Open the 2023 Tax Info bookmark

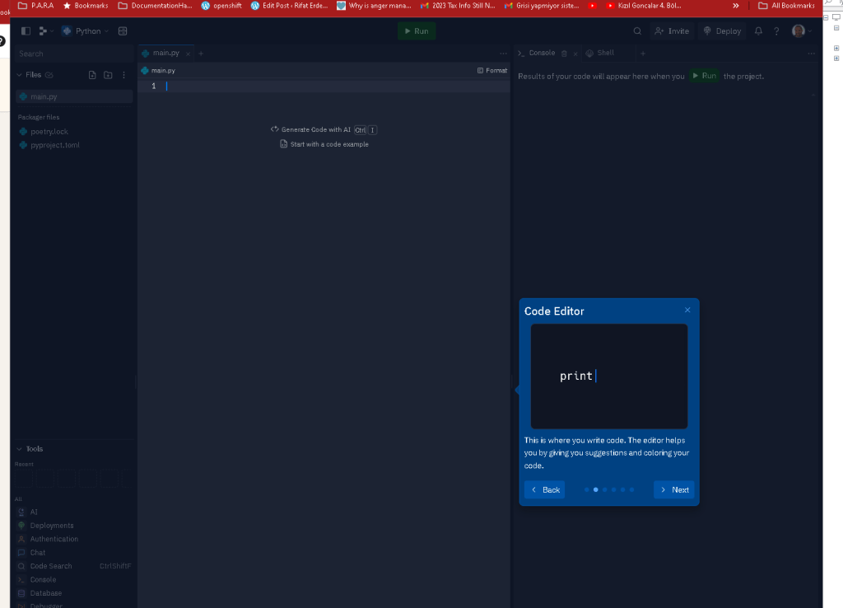[x=458, y=6]
